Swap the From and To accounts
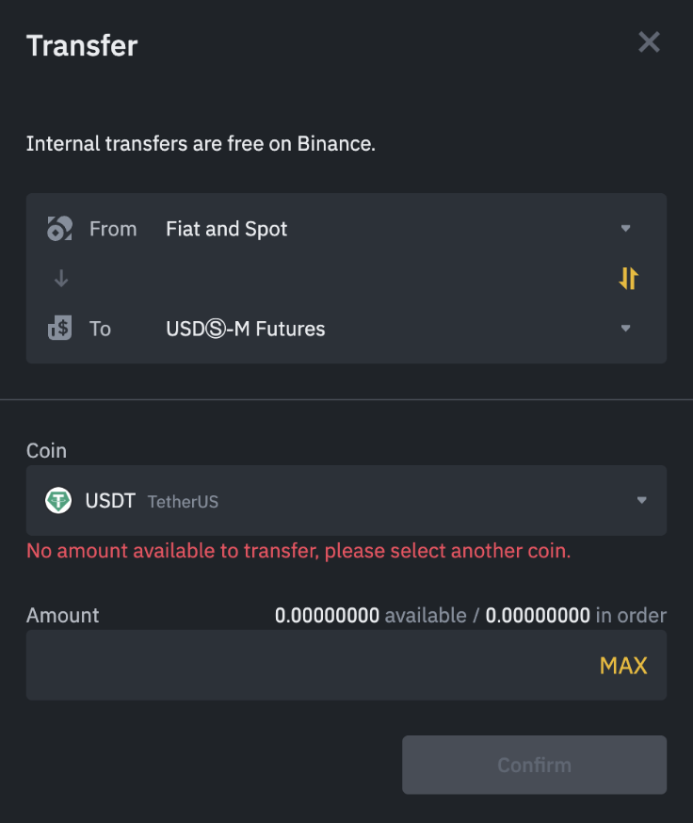The height and width of the screenshot is (823, 693). click(x=628, y=278)
